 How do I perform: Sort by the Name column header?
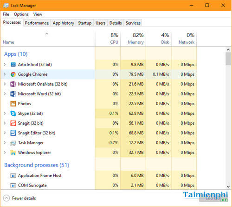click(48, 39)
